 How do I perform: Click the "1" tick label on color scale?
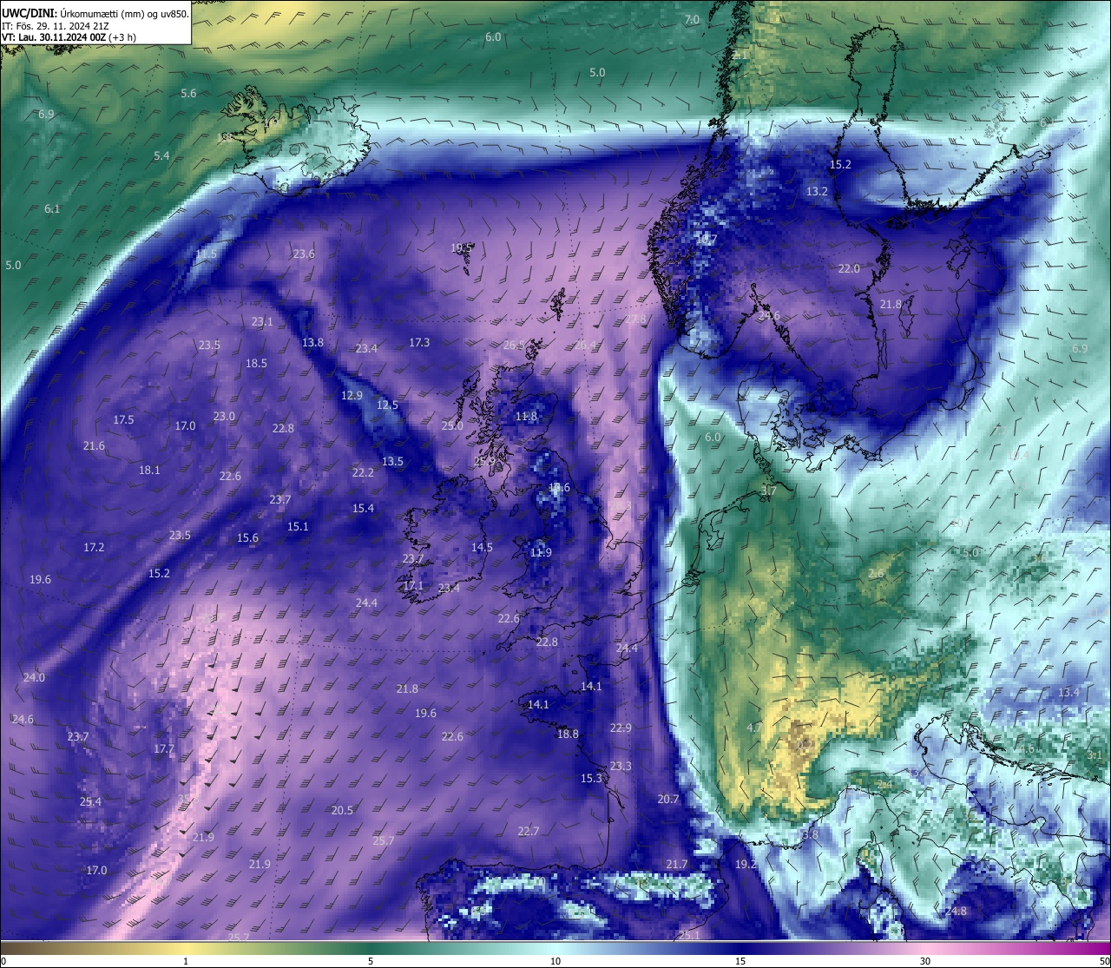point(185,961)
